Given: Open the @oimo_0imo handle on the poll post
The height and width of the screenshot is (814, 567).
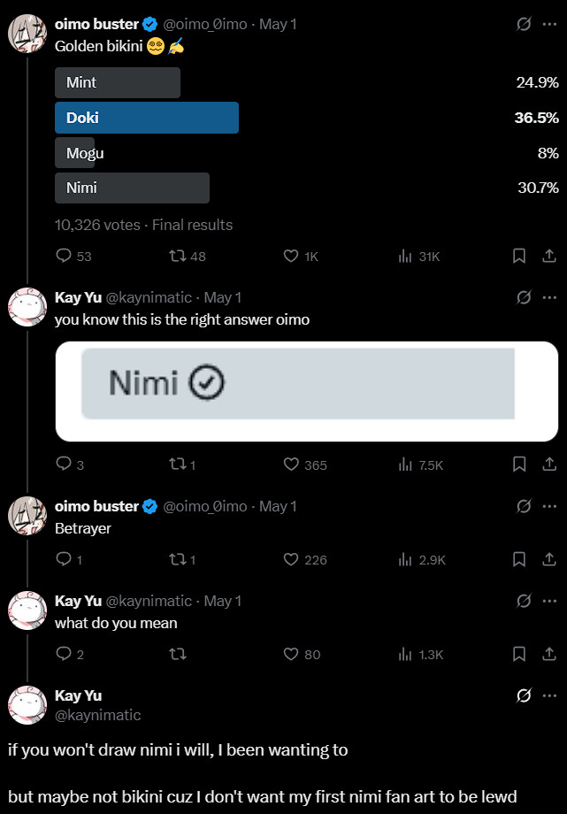Looking at the screenshot, I should coord(205,25).
